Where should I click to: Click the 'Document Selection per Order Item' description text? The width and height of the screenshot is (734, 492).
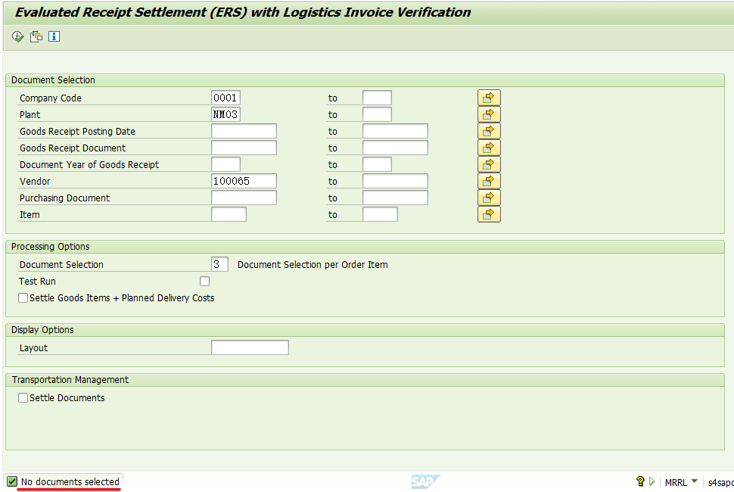(313, 264)
